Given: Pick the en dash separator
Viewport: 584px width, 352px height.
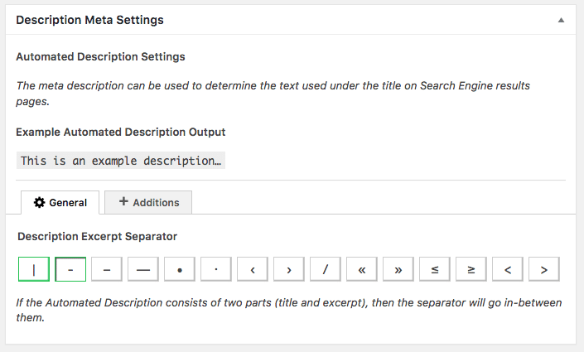Looking at the screenshot, I should [107, 269].
